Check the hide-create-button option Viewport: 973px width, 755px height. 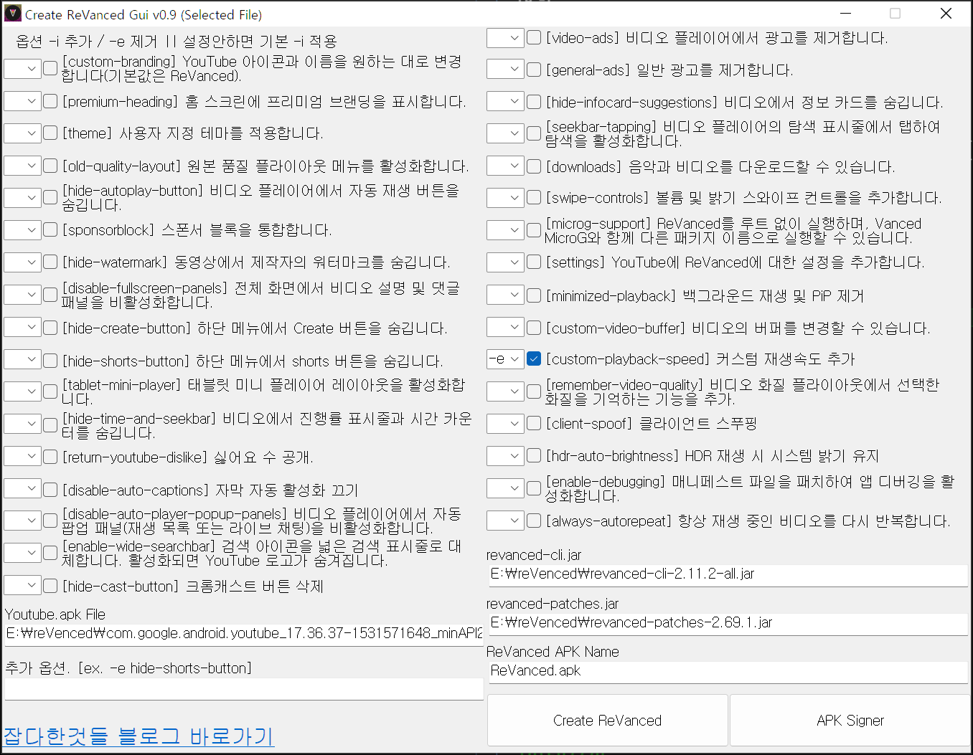(x=50, y=328)
